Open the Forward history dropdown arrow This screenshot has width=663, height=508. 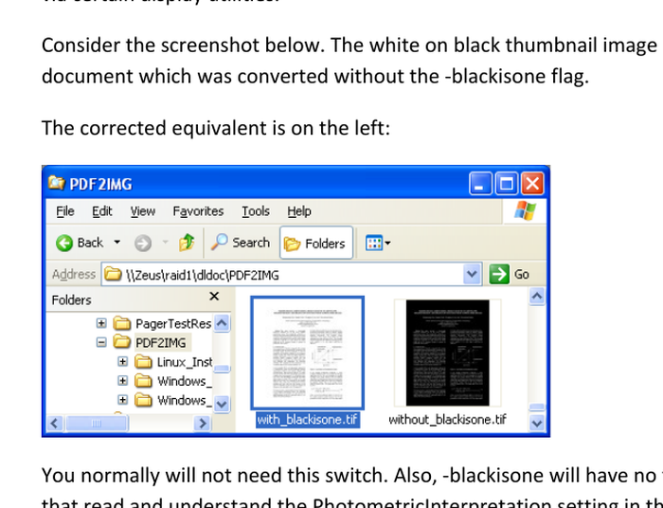tap(166, 243)
